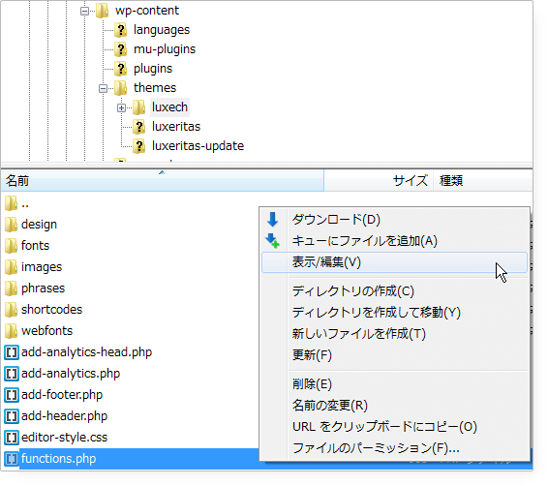Choose 更新(F) from context menu
Image resolution: width=548 pixels, height=486 pixels.
coord(394,355)
